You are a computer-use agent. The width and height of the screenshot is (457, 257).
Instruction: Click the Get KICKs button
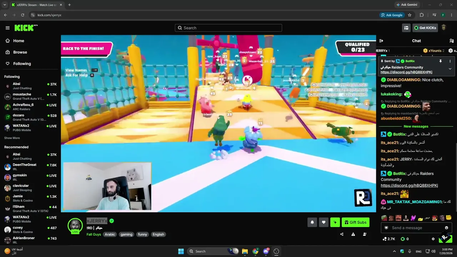pos(425,28)
